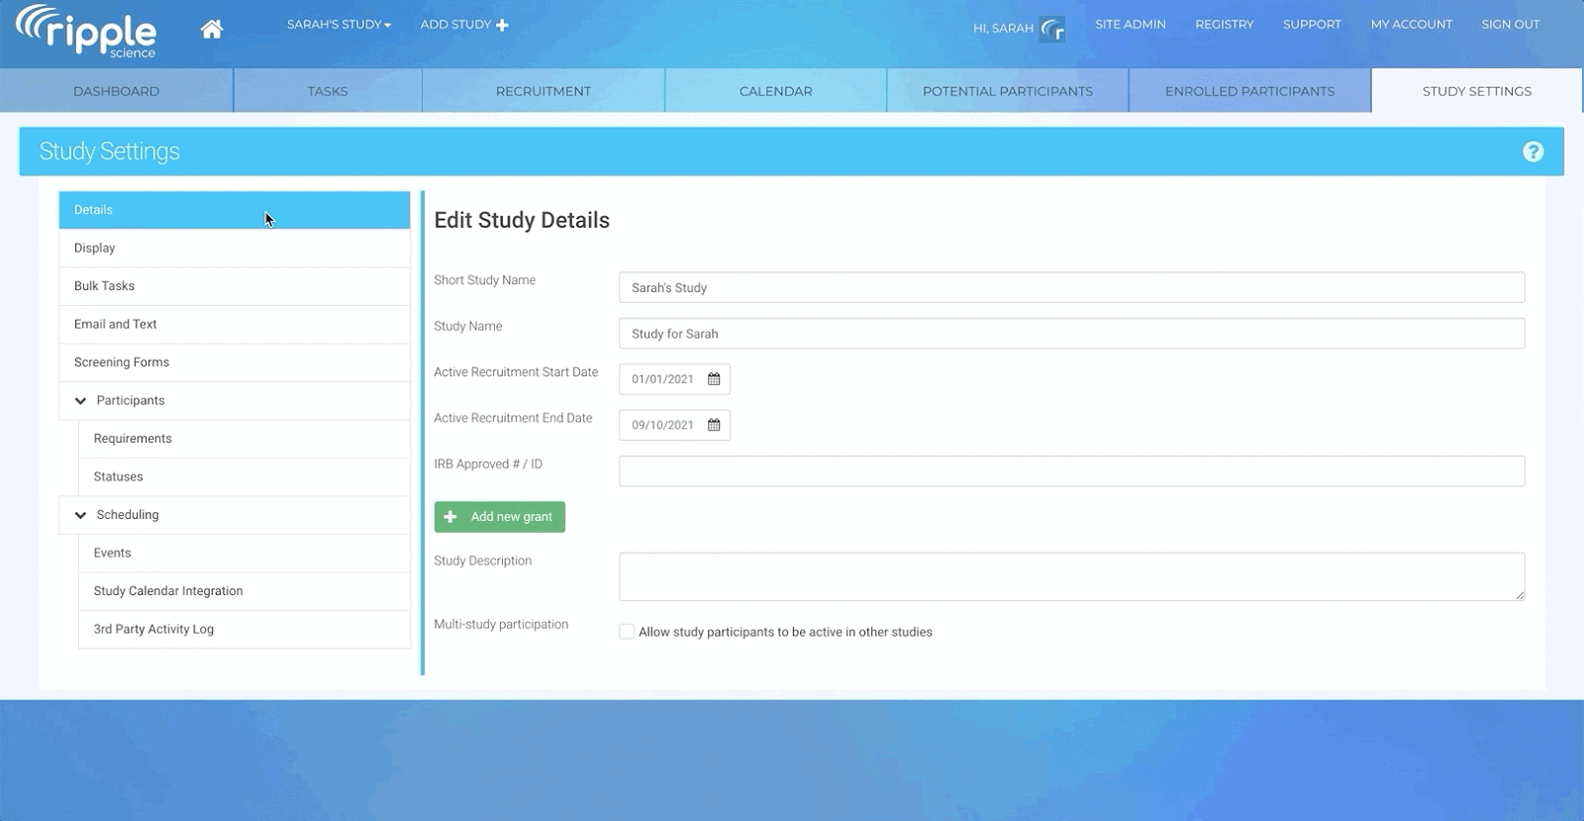Switch to the Recruitment tab
This screenshot has height=821, width=1584.
543,91
